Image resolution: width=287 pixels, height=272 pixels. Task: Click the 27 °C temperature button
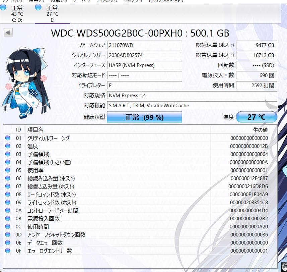(x=257, y=117)
